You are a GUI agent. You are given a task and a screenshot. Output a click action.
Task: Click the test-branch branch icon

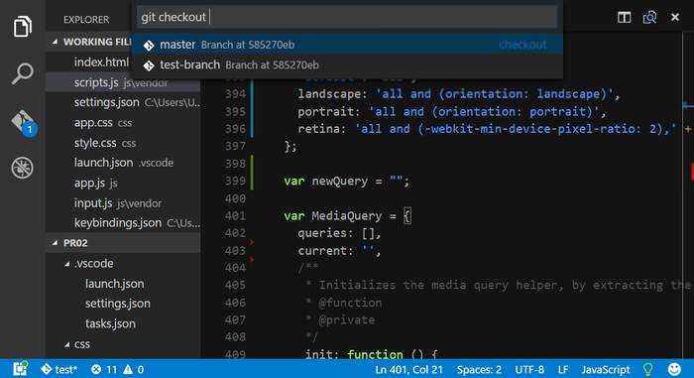pos(149,65)
